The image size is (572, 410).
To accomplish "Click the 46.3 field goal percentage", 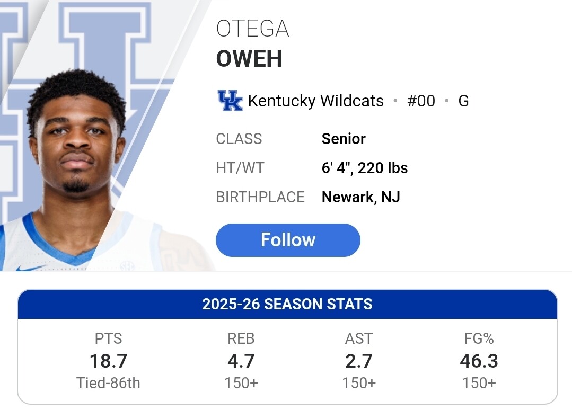I will point(479,361).
